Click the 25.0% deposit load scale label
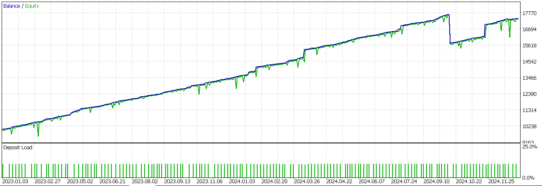Viewport: 542px width, 186px height. [x=531, y=147]
